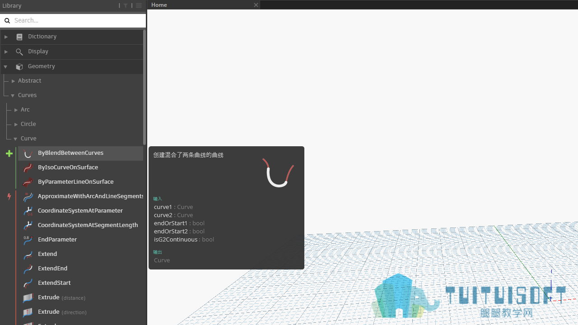Click the Circle group label
The height and width of the screenshot is (325, 578).
(28, 124)
